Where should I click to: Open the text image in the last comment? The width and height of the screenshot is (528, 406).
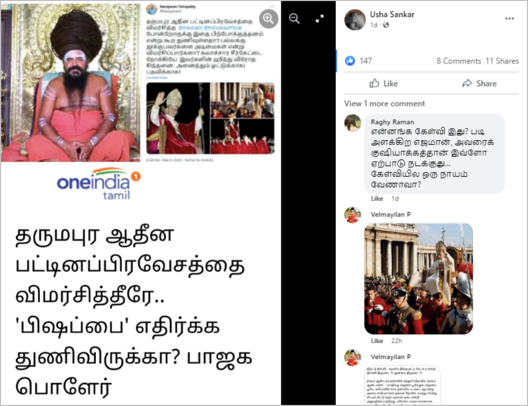pos(402,385)
